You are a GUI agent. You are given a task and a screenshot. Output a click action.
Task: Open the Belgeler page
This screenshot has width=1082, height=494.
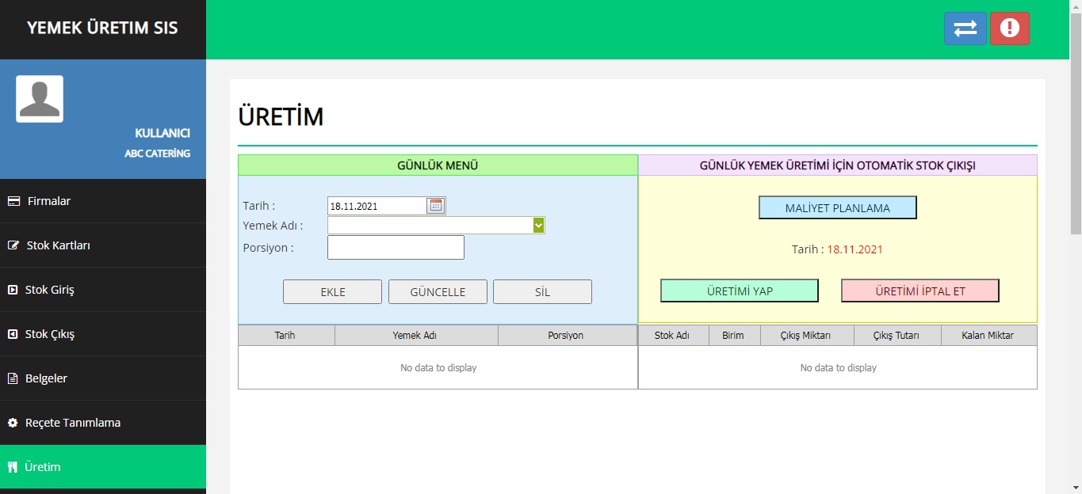47,378
